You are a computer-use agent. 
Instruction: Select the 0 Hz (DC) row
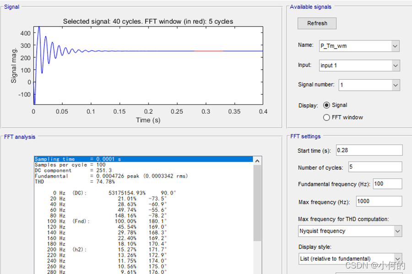coord(144,193)
